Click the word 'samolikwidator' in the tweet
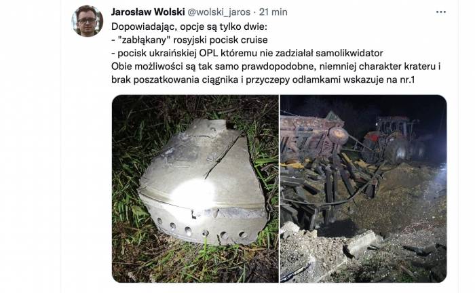Viewport: 475px width, 293px height. [x=349, y=54]
